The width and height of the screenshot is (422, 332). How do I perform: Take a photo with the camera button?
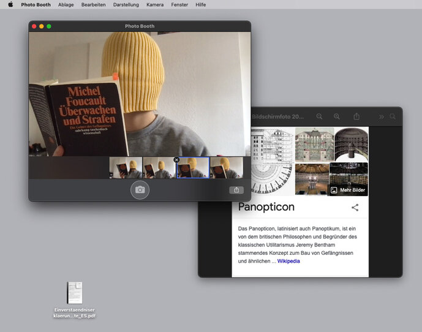140,190
